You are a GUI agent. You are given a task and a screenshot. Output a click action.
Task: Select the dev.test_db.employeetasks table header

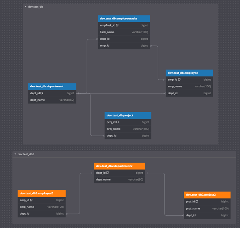coord(124,18)
